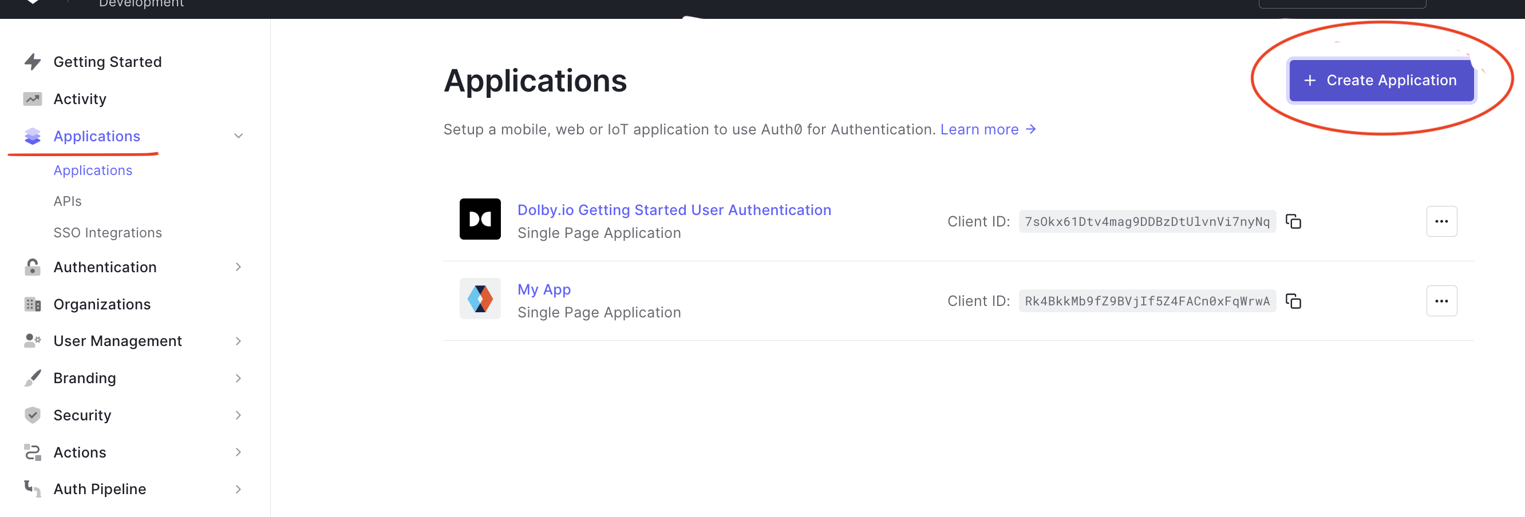Click the Security shield icon
The height and width of the screenshot is (517, 1525).
(x=33, y=415)
